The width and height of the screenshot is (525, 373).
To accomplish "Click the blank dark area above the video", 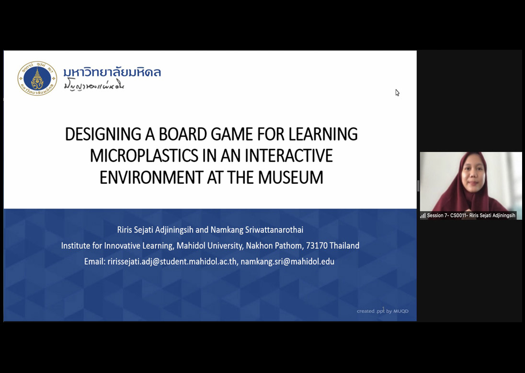I will [470, 101].
